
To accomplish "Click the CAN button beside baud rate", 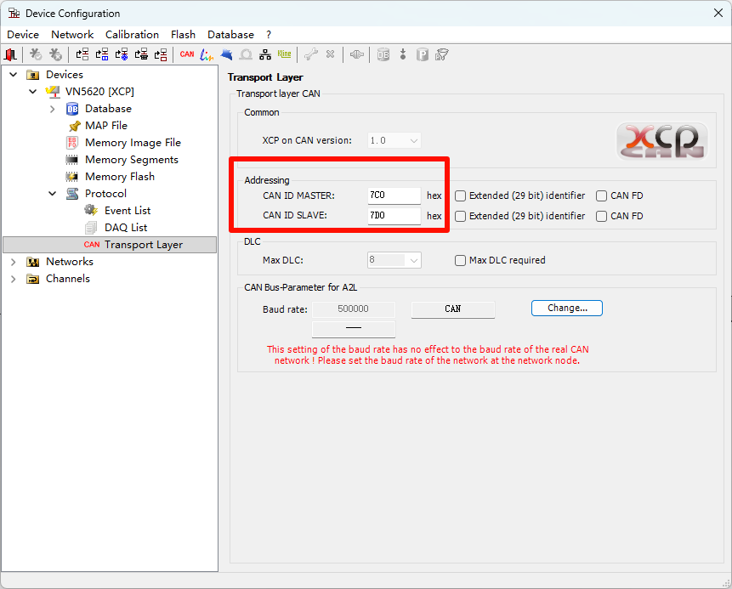I will coord(452,309).
